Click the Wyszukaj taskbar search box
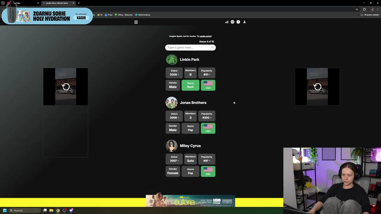 coord(25,210)
